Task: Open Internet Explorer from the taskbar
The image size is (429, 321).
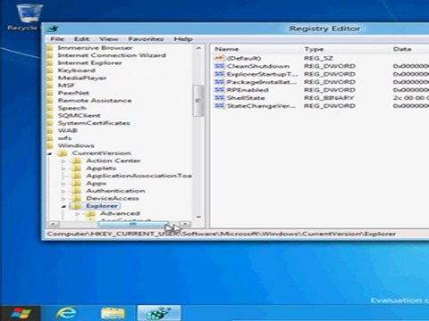Action: (x=67, y=313)
